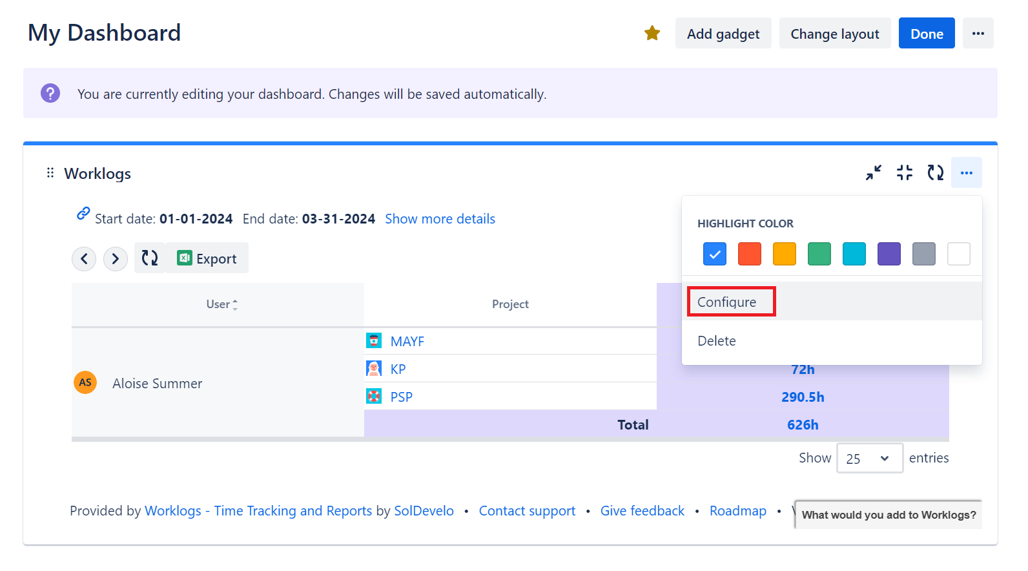1028x571 pixels.
Task: Select the checked blue highlight color
Action: [715, 254]
